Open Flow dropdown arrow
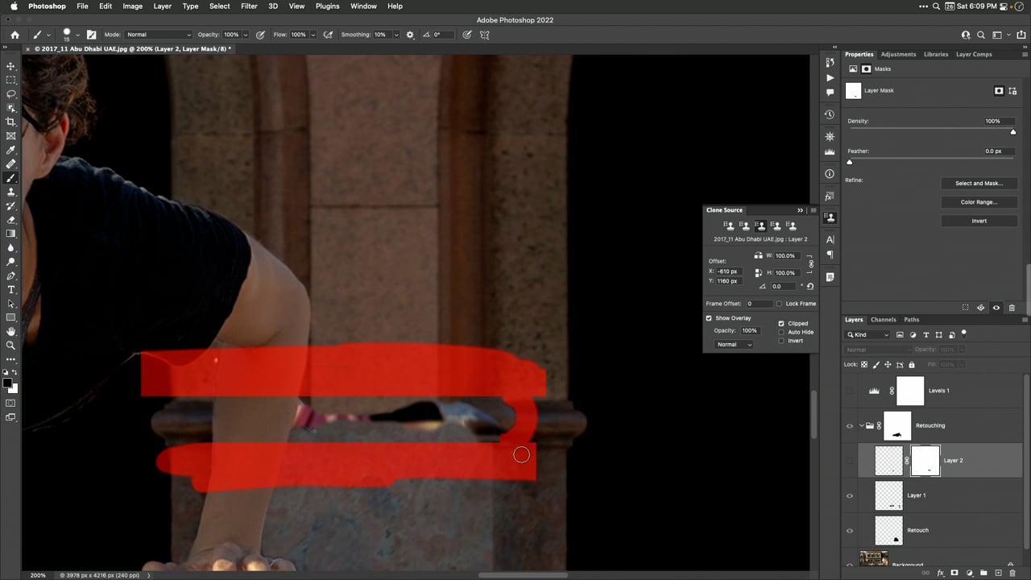 coord(314,35)
